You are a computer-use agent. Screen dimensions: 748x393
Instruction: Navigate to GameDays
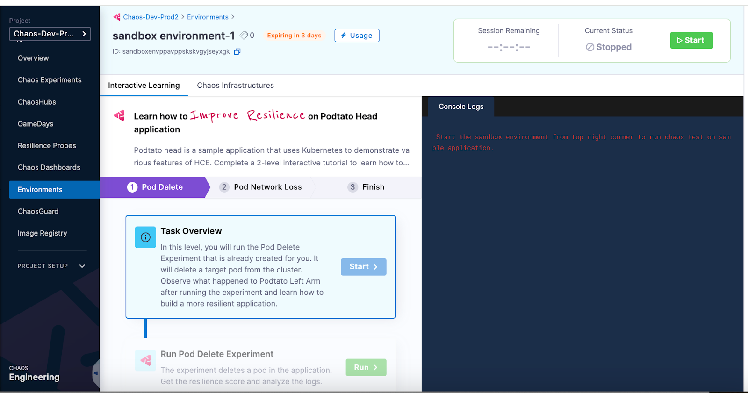(36, 124)
